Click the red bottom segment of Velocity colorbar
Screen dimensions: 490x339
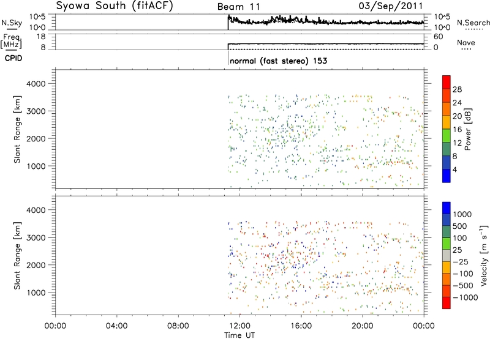point(447,303)
